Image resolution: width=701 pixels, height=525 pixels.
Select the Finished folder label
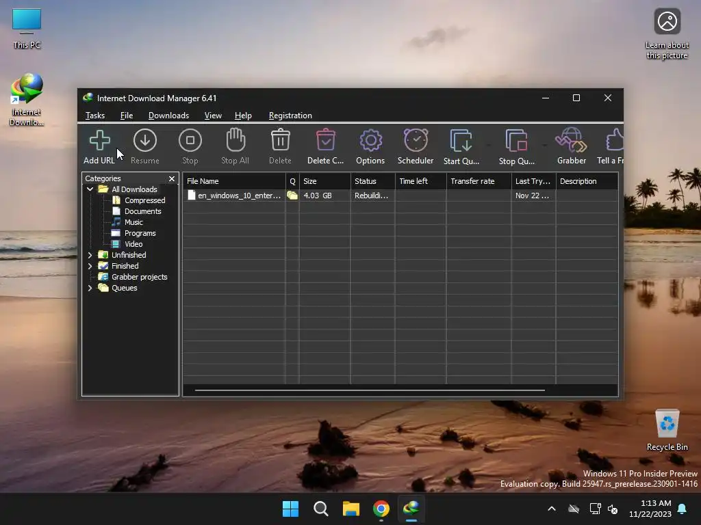click(x=125, y=266)
